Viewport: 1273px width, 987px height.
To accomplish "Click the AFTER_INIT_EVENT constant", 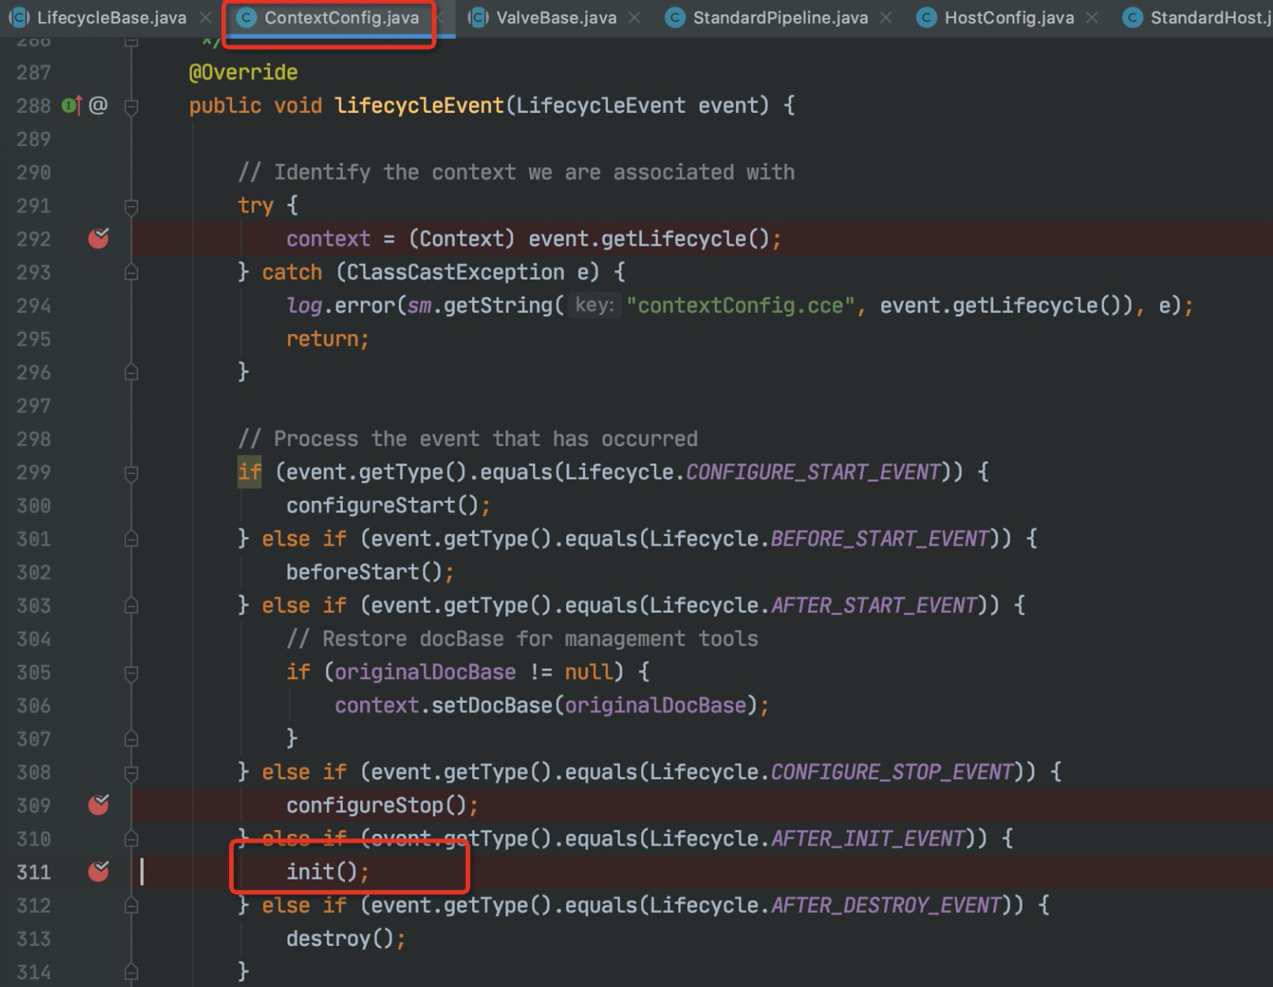I will (x=868, y=838).
